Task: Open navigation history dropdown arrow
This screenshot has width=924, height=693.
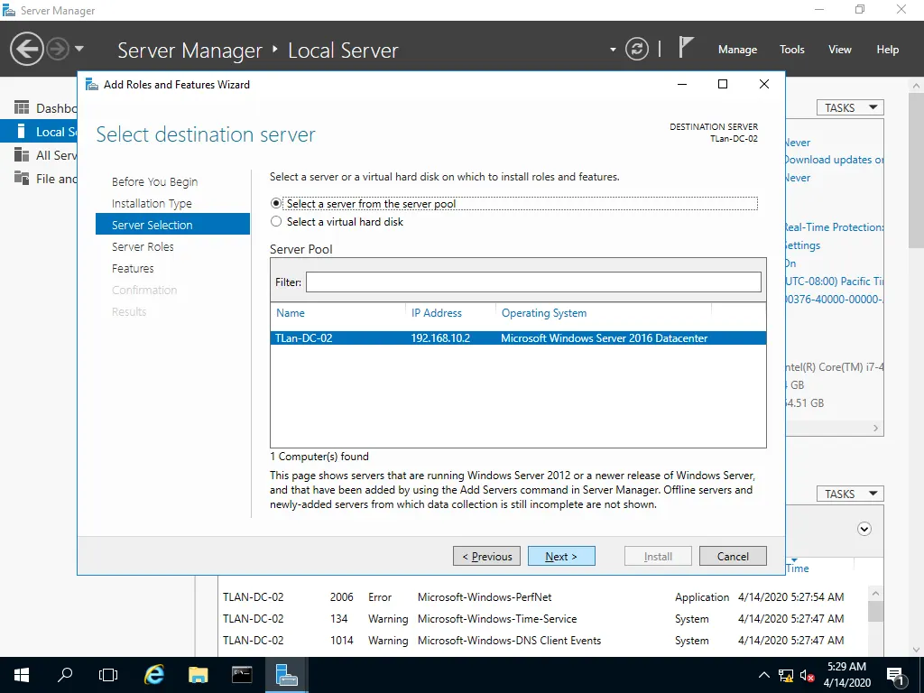Action: coord(79,49)
